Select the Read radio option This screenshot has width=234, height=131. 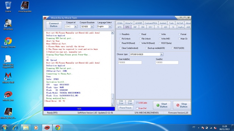point(142,34)
